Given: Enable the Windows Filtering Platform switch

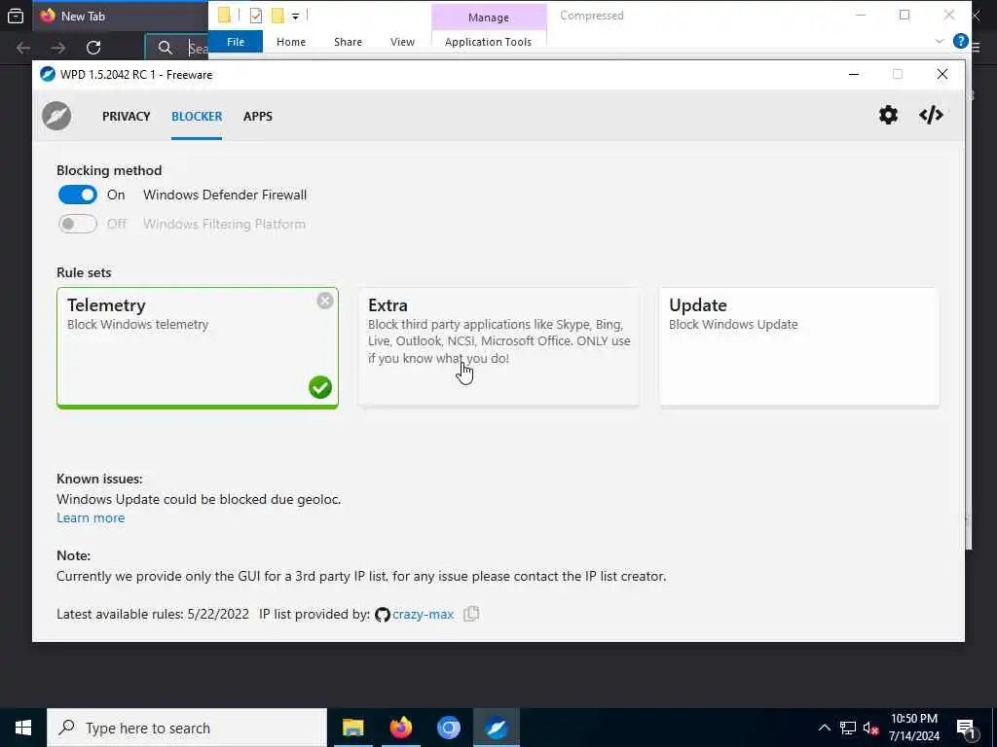Looking at the screenshot, I should click(78, 224).
